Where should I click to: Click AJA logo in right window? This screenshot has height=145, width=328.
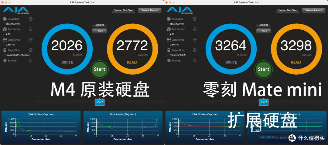point(180,10)
